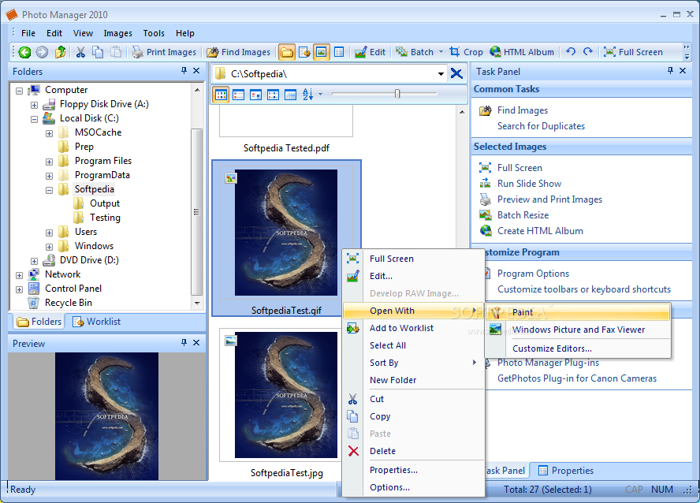This screenshot has height=503, width=700.
Task: Close the Task Panel
Action: 683,70
